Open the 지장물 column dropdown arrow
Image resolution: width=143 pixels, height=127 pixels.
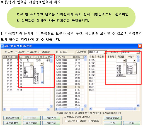[x=124, y=61]
